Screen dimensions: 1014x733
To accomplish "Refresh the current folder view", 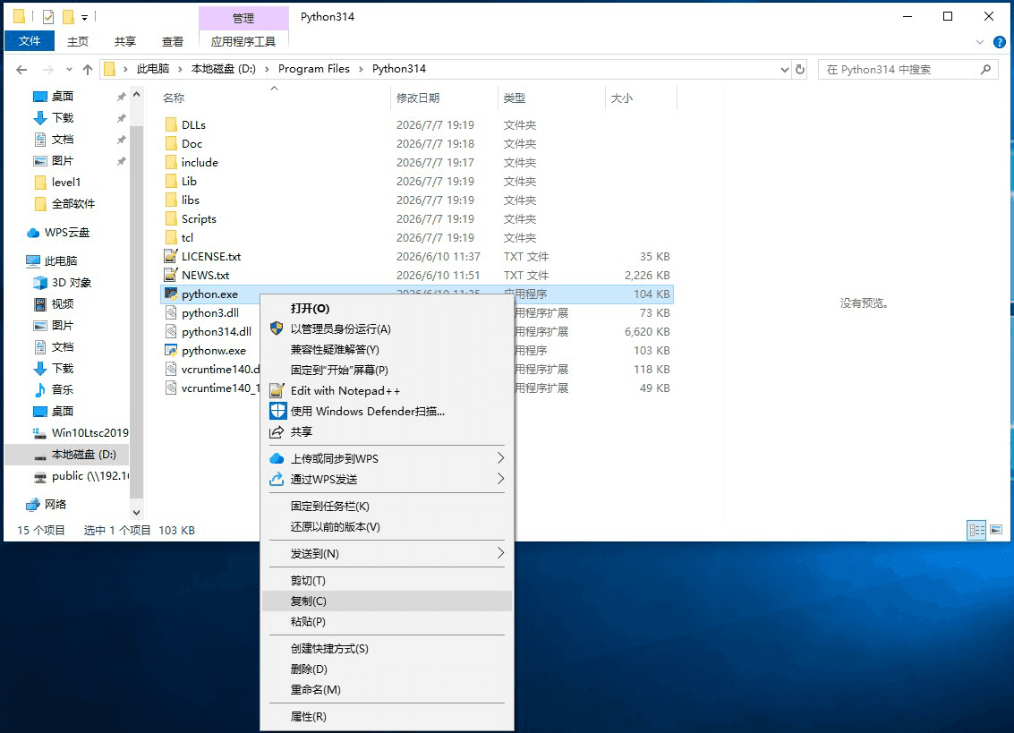I will point(800,69).
